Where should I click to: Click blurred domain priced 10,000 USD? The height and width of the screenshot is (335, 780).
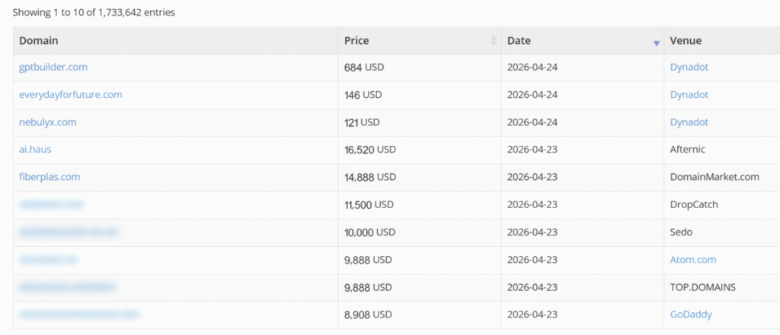pos(69,232)
